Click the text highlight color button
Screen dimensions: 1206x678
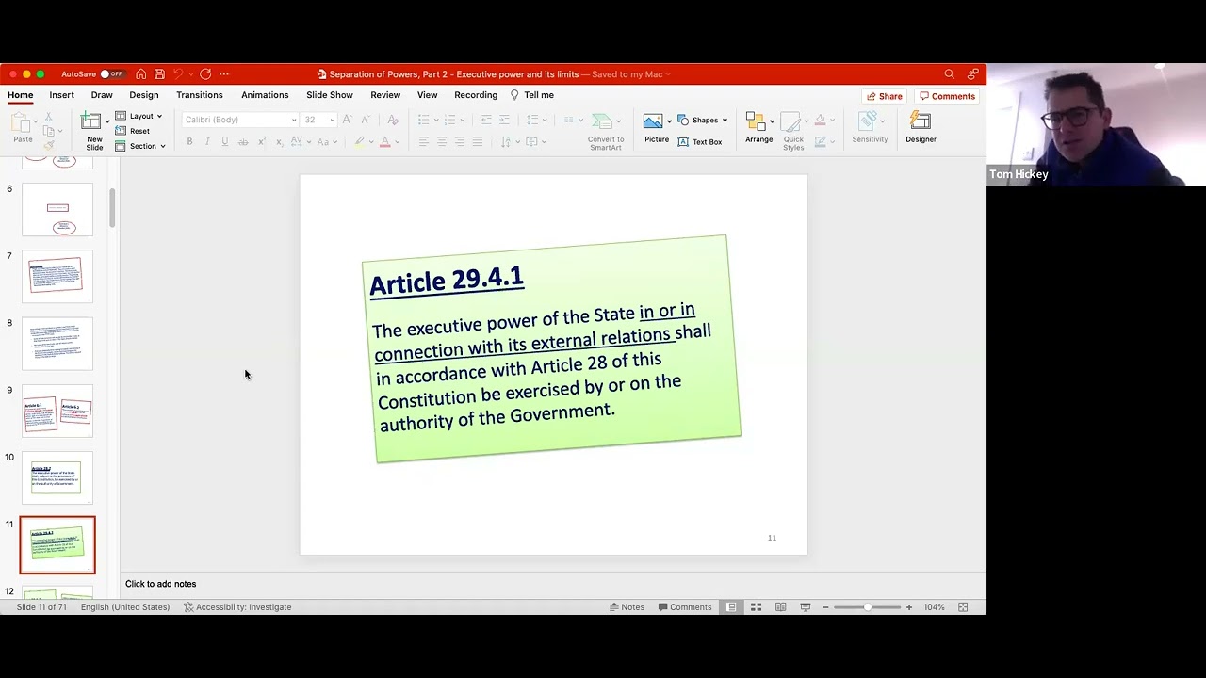click(x=359, y=142)
